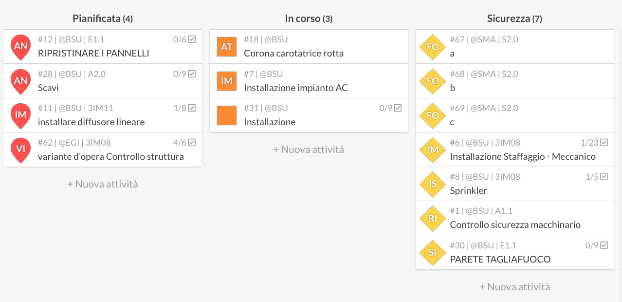Add new activity under Sicurezza column
This screenshot has width=622, height=302.
click(514, 287)
